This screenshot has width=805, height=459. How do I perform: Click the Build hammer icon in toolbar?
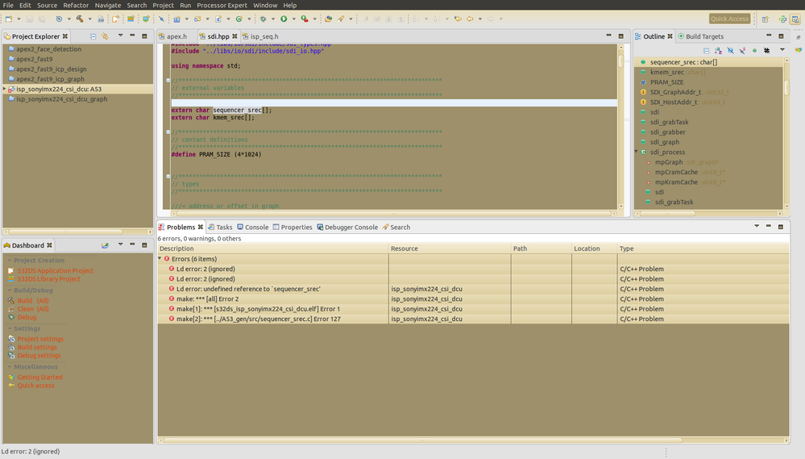pyautogui.click(x=80, y=19)
